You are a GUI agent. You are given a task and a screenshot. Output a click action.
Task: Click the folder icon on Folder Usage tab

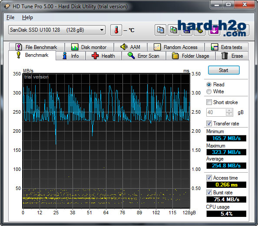pos(175,56)
